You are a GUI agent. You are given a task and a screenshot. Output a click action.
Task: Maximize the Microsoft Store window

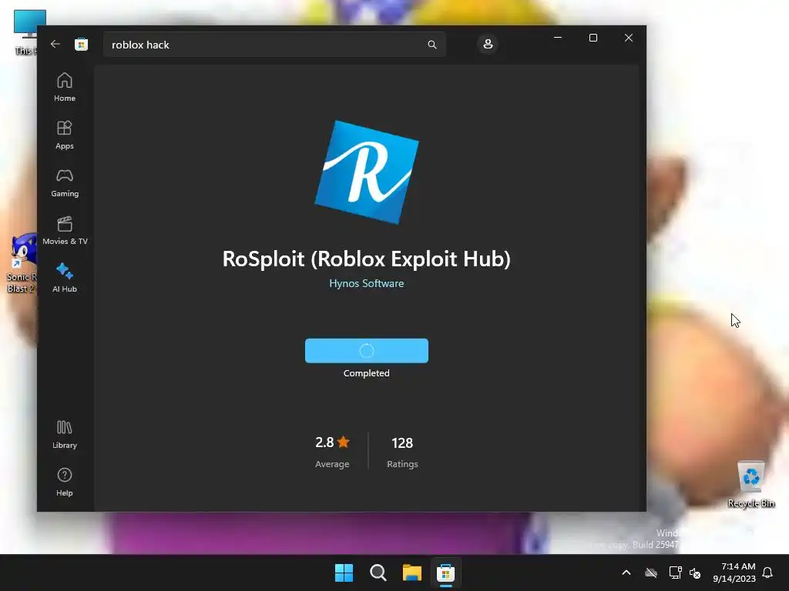coord(593,38)
